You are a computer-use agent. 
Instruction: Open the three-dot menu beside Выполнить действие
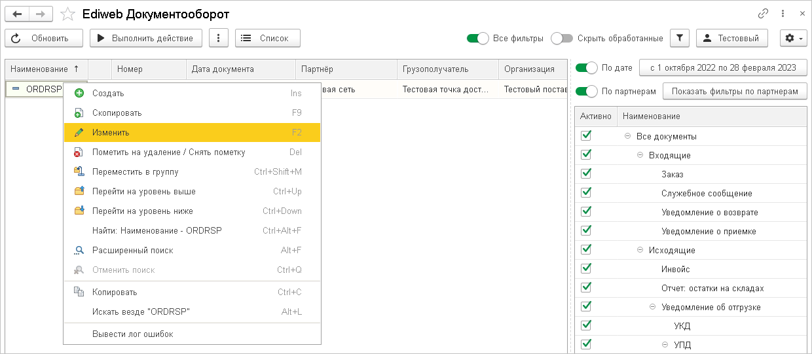pos(219,38)
